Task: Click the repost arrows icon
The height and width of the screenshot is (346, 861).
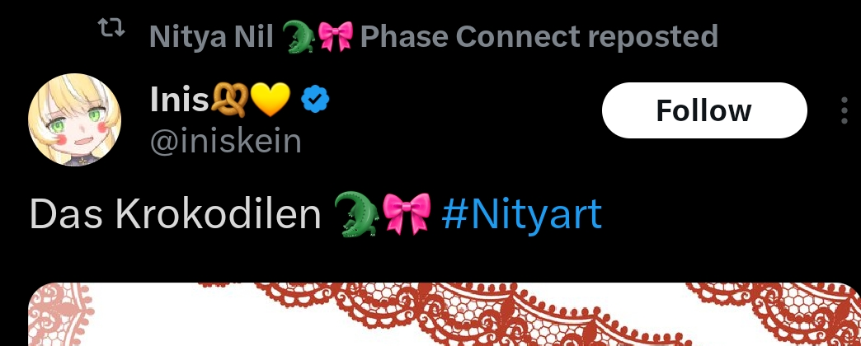Action: pos(111,29)
